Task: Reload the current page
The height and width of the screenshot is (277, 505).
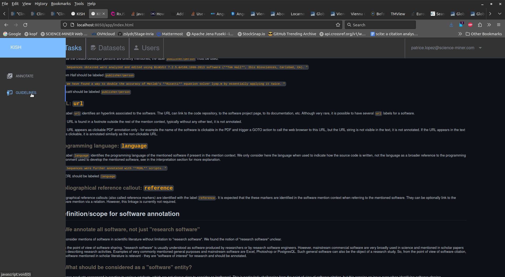Action: point(25,25)
